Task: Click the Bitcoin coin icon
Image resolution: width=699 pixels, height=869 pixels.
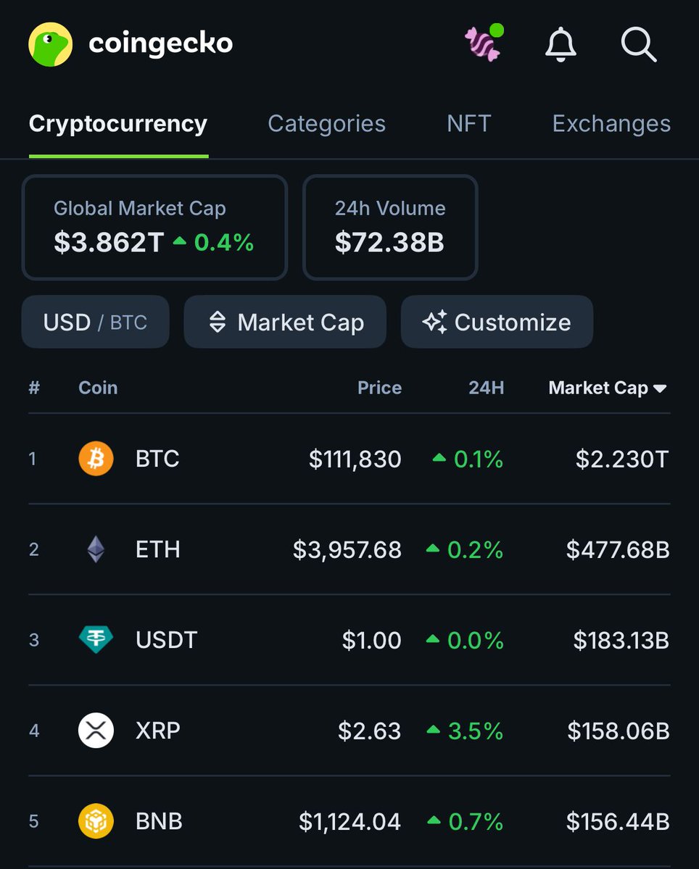Action: [x=96, y=459]
